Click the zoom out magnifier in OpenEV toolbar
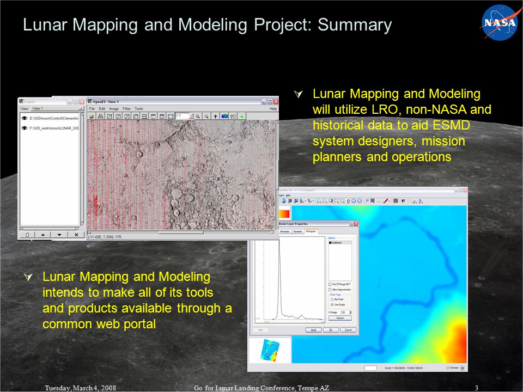523x392 pixels. tap(207, 117)
